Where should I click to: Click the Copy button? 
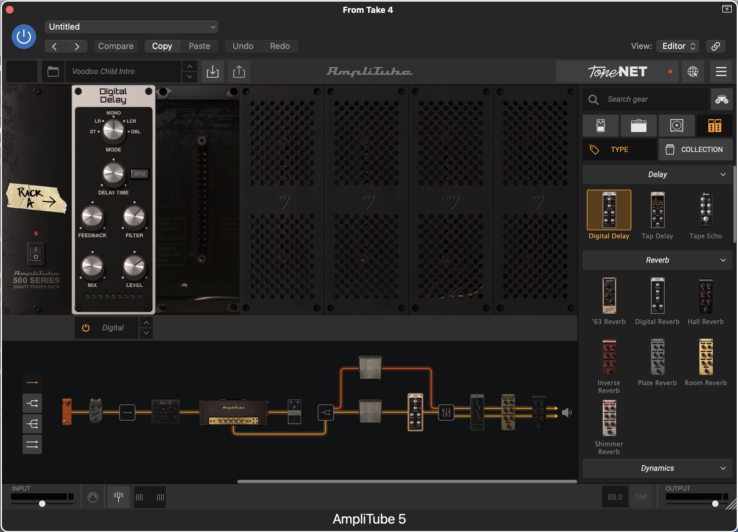coord(162,46)
